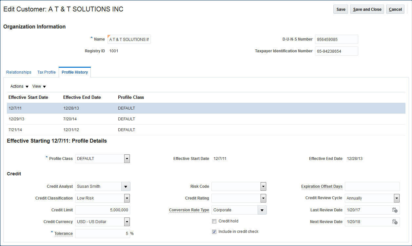The width and height of the screenshot is (412, 246).
Task: Click the Tolerance percentage field
Action: 103,234
